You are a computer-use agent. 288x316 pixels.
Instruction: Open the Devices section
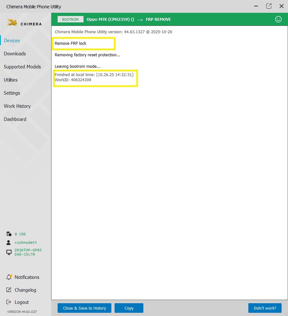point(12,41)
